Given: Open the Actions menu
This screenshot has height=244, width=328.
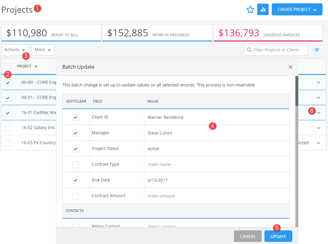Looking at the screenshot, I should (15, 50).
